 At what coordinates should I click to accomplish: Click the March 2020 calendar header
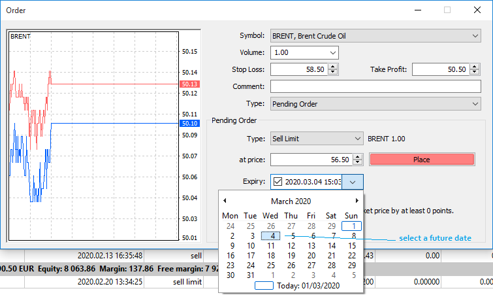tap(290, 201)
